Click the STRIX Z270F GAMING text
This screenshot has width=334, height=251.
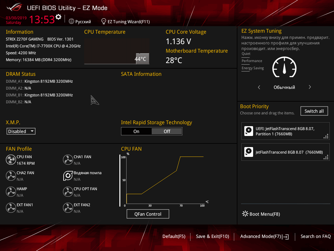click(24, 39)
